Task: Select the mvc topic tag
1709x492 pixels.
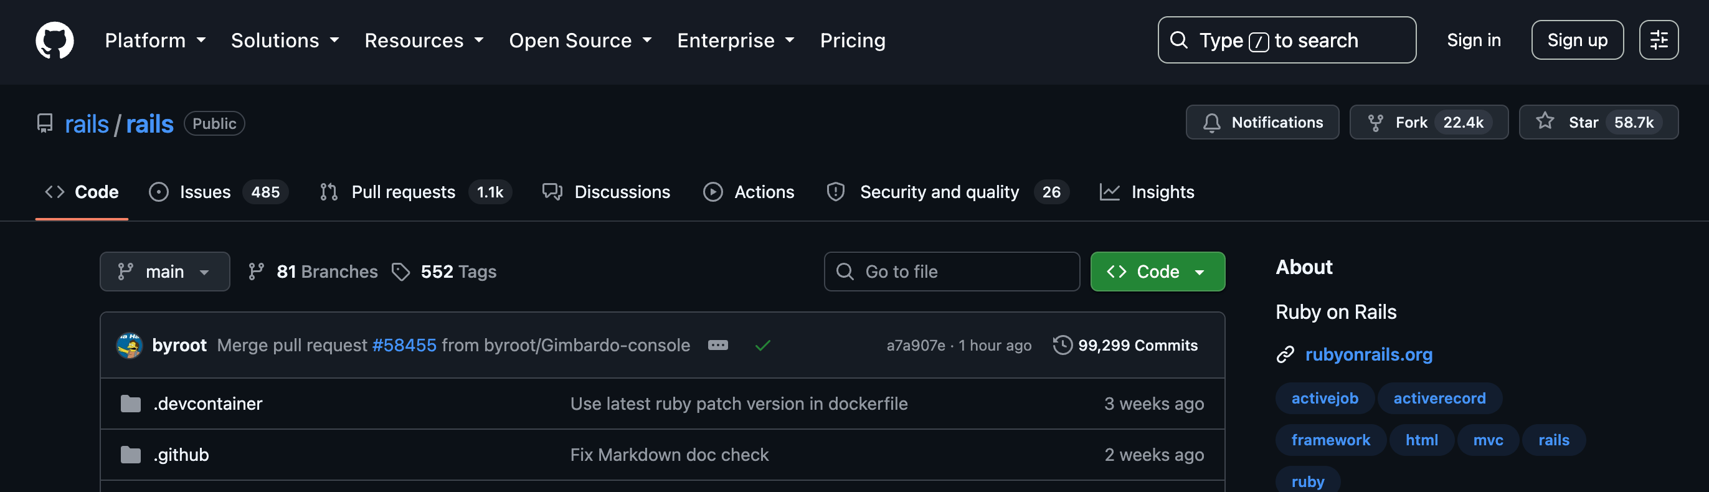Action: point(1488,440)
